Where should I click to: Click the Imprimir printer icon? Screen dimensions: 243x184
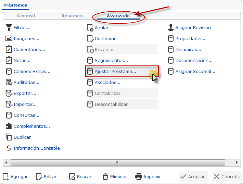pos(139,176)
